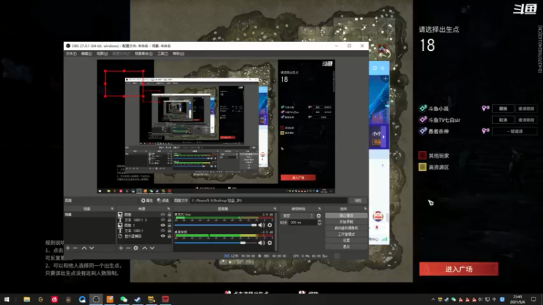Mute the 麦克风/Aux speaker icon
Viewport: 543px width, 305px height.
[x=261, y=225]
